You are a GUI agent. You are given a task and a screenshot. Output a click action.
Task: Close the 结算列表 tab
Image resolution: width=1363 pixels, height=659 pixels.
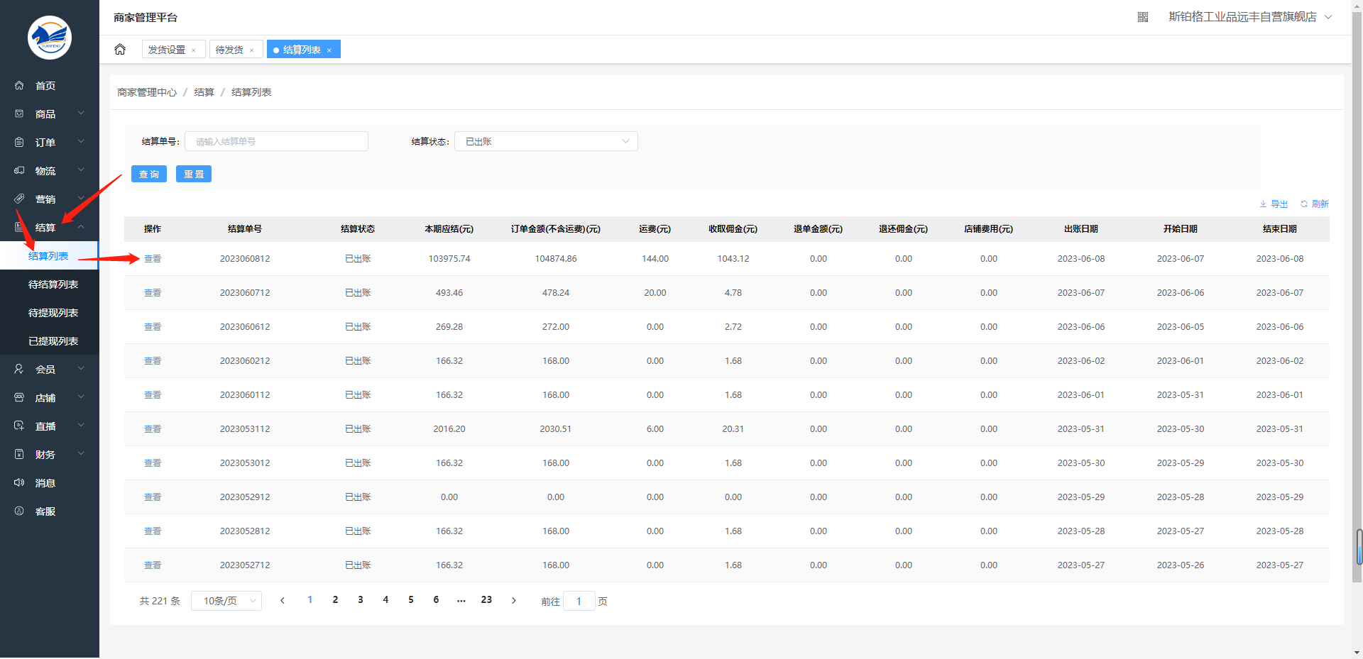[329, 50]
